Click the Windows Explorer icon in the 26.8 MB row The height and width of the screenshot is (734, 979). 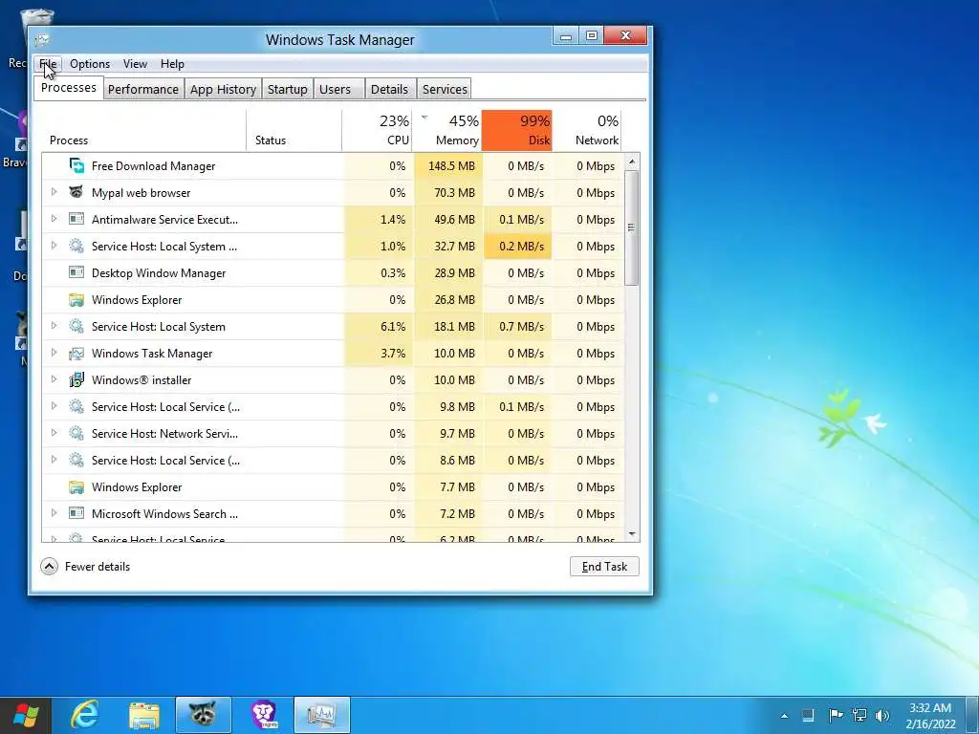click(76, 299)
